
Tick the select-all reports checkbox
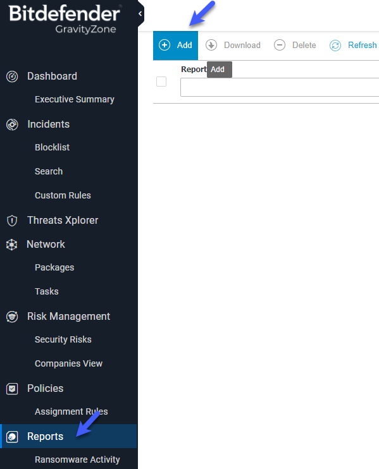coord(161,82)
